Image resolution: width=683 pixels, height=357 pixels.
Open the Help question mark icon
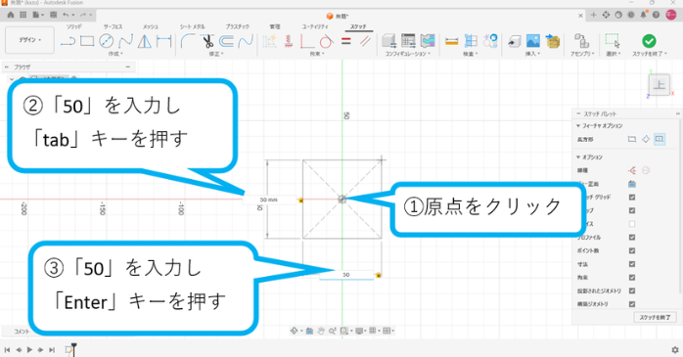coord(656,15)
